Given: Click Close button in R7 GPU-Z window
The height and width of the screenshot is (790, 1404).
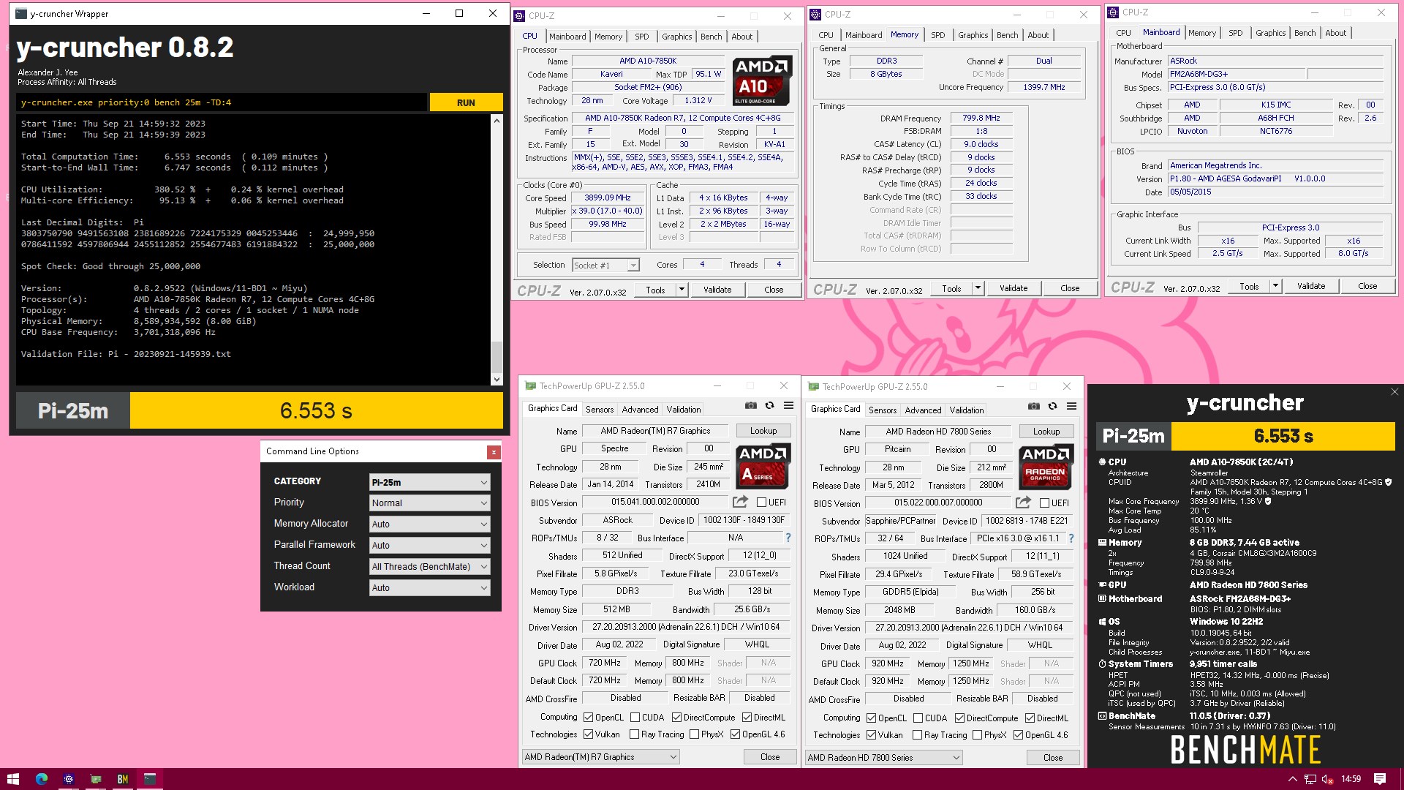Looking at the screenshot, I should click(770, 757).
